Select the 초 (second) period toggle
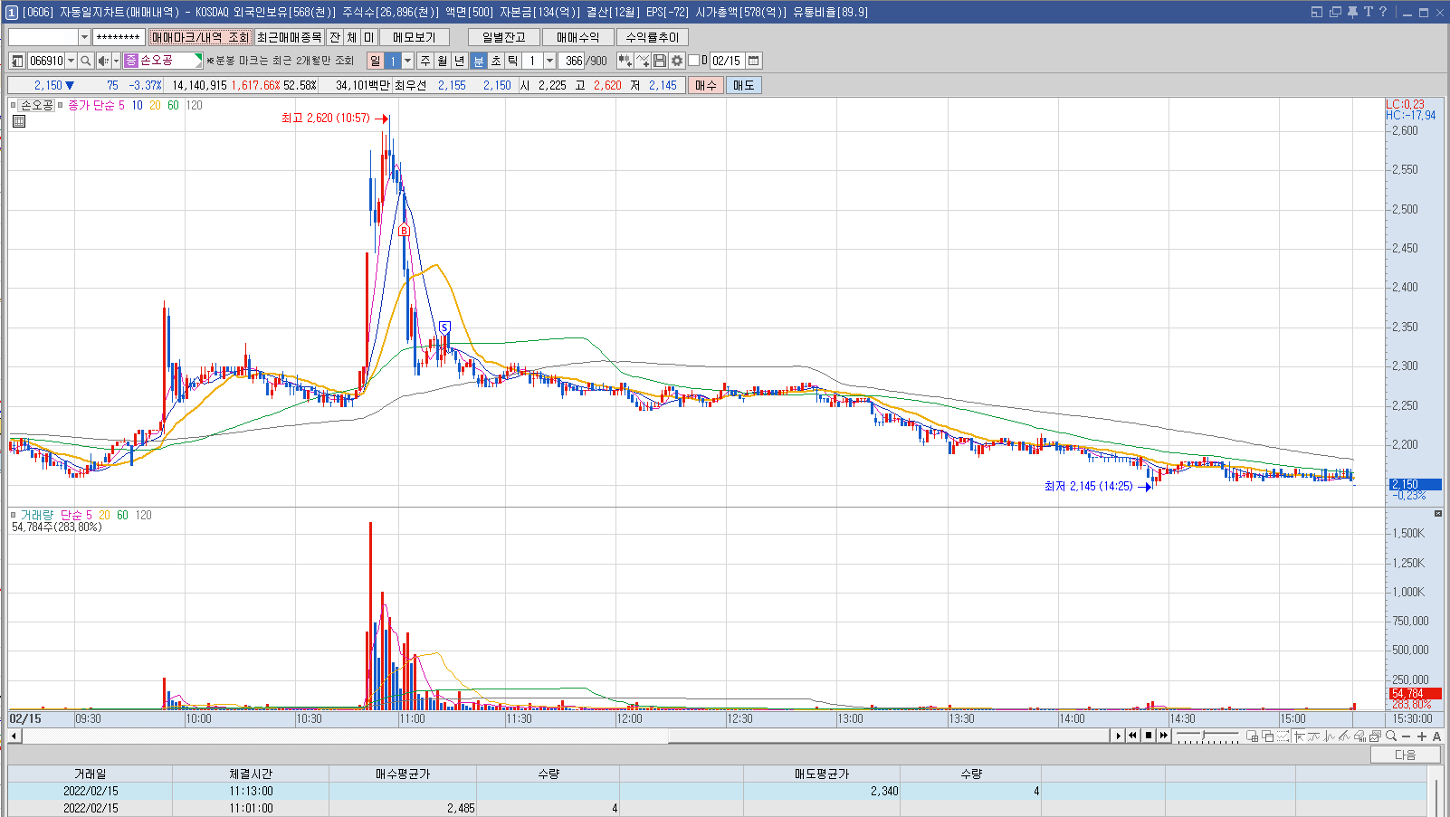The height and width of the screenshot is (817, 1450). coord(496,61)
